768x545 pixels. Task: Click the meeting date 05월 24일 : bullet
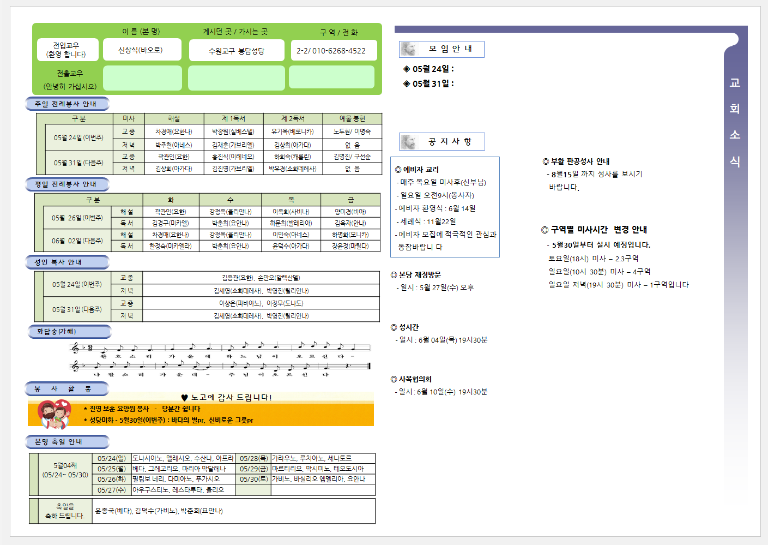pyautogui.click(x=428, y=69)
